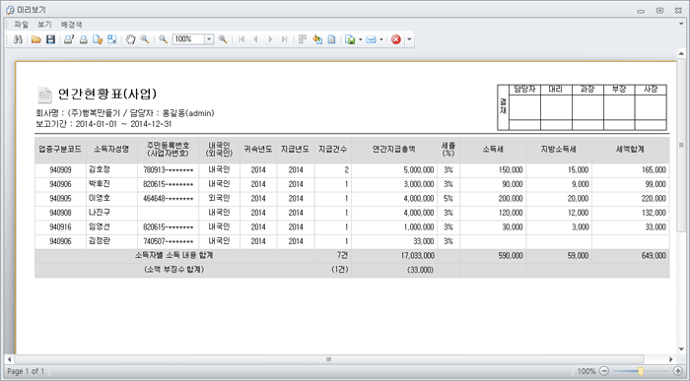This screenshot has height=381, width=690.
Task: Click the zoom slider handle in status bar
Action: point(641,371)
